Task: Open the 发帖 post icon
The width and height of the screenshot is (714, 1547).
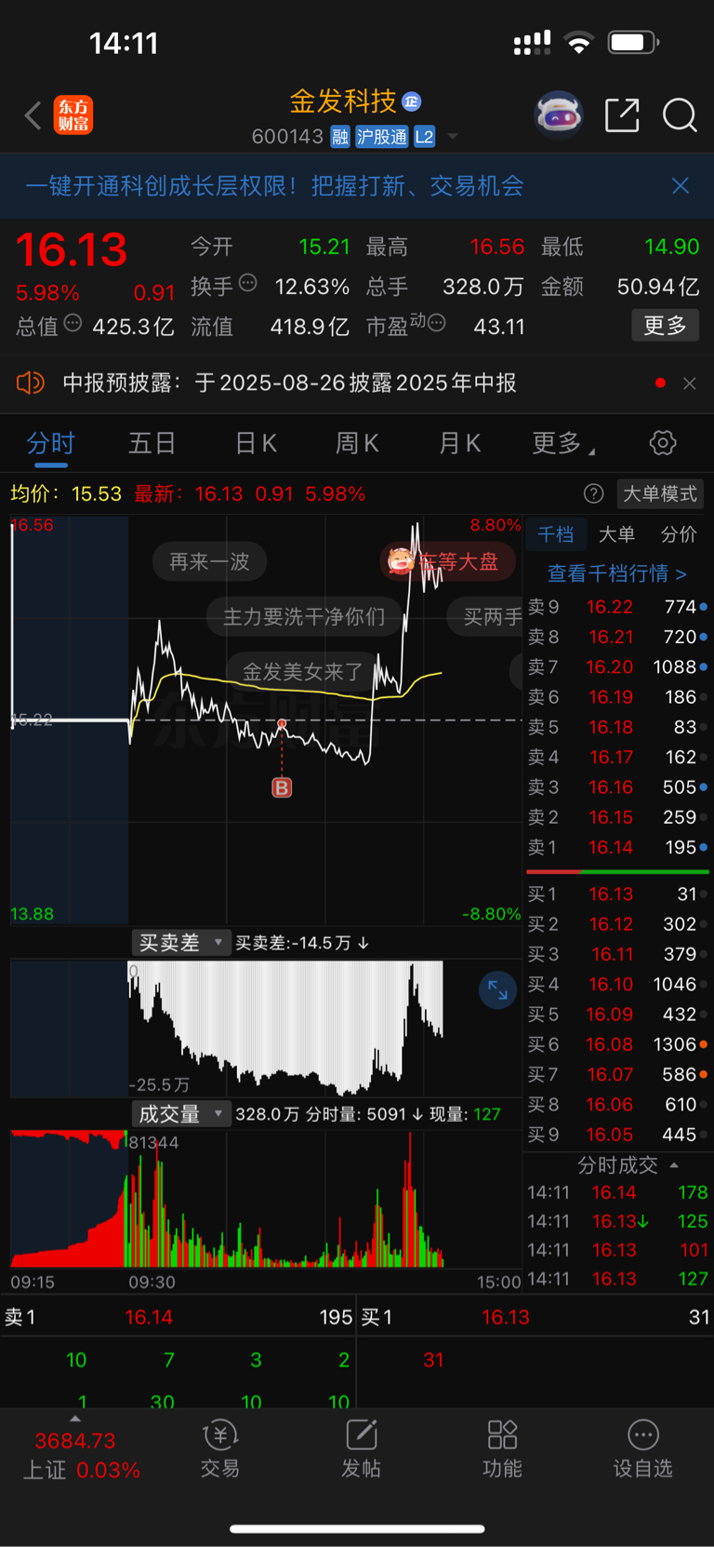Action: tap(361, 1450)
